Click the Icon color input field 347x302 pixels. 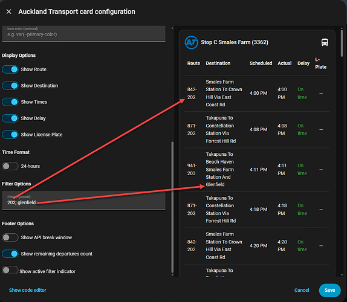point(83,34)
